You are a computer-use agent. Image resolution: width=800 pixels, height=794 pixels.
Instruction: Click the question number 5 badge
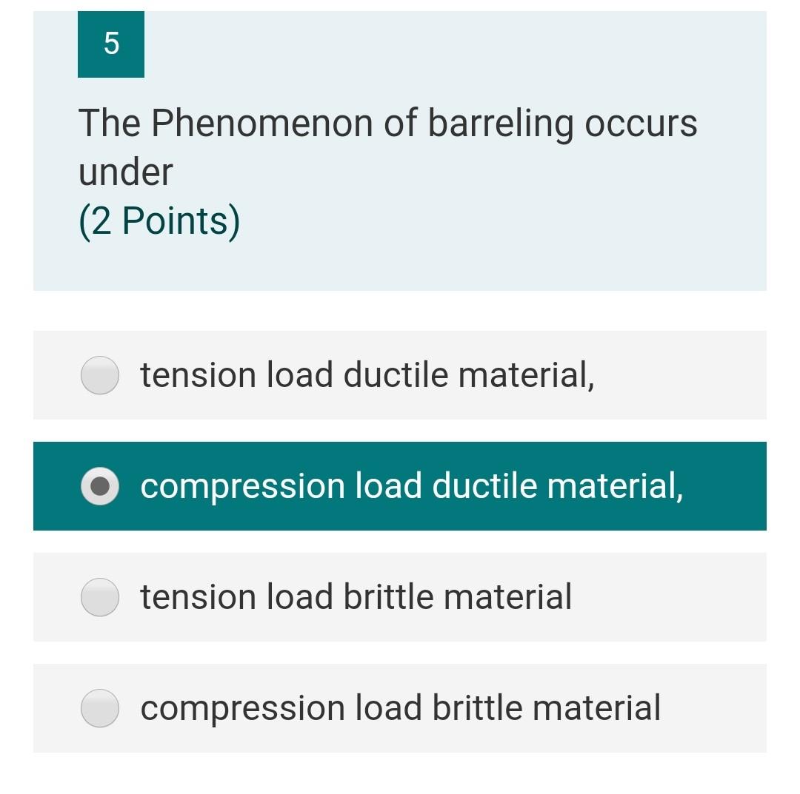110,44
